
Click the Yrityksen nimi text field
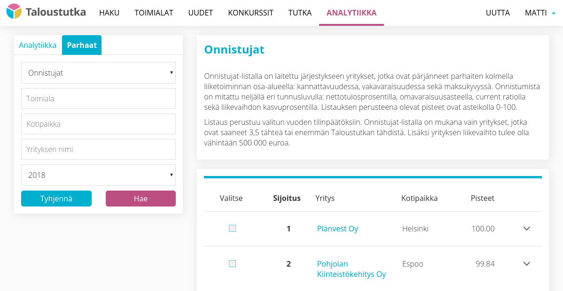point(98,149)
